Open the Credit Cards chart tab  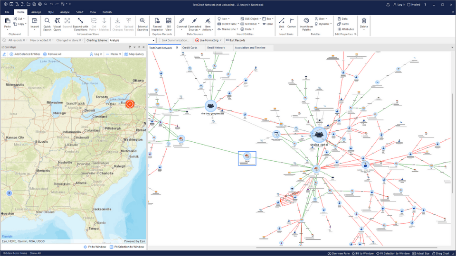pos(190,47)
